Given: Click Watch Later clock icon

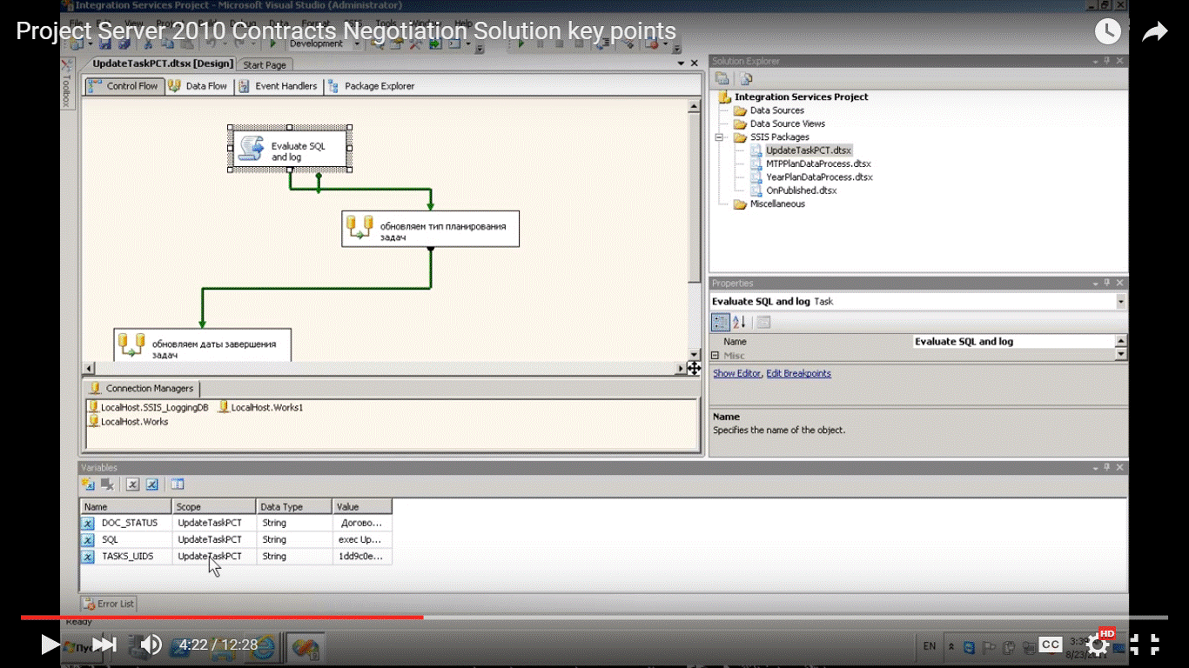Looking at the screenshot, I should [x=1107, y=32].
